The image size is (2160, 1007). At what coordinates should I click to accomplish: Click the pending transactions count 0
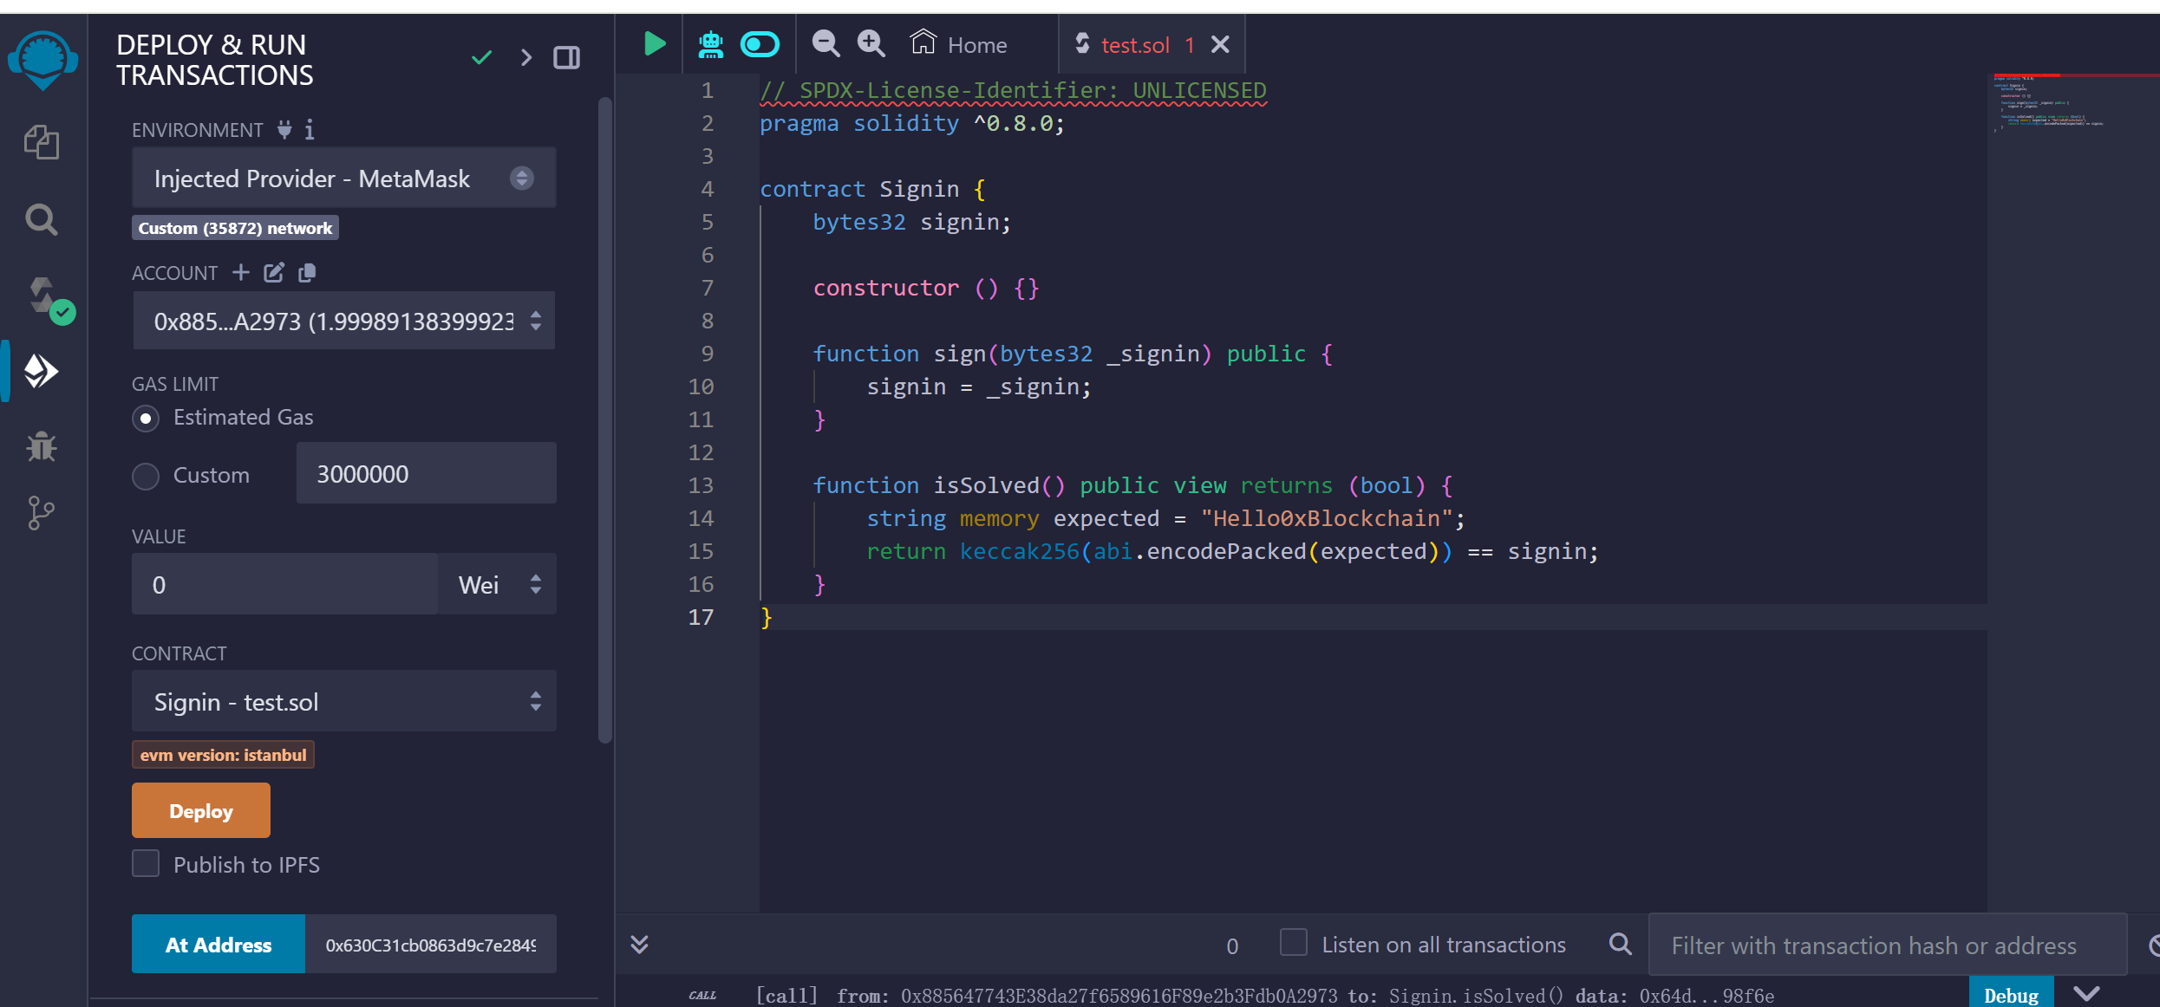1232,945
